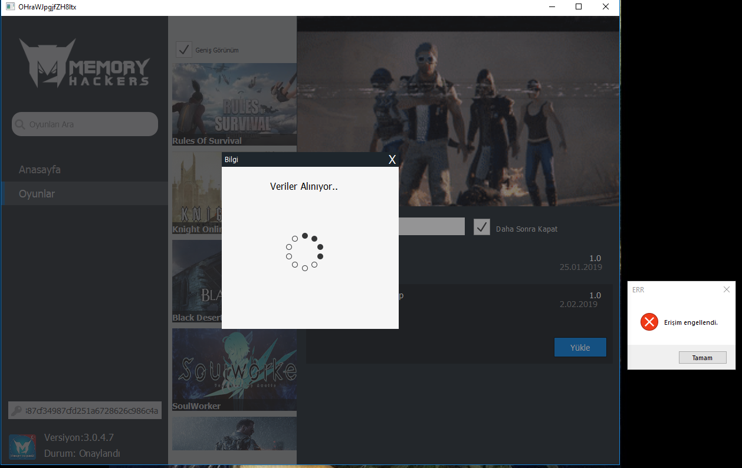Image resolution: width=742 pixels, height=468 pixels.
Task: Select the Rules Of Survival game thumbnail
Action: (x=234, y=104)
